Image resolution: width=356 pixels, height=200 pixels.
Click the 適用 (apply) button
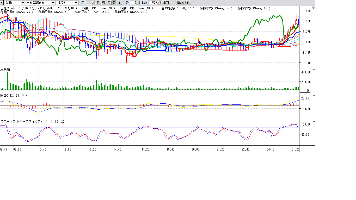click(165, 3)
